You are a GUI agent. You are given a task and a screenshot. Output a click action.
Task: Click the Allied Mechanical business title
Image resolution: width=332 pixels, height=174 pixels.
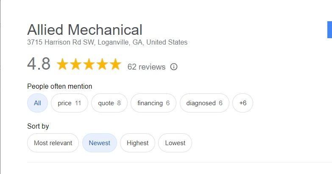pyautogui.click(x=85, y=30)
